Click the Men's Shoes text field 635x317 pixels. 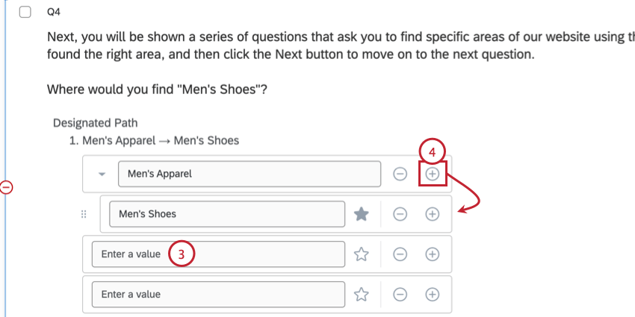pyautogui.click(x=226, y=214)
